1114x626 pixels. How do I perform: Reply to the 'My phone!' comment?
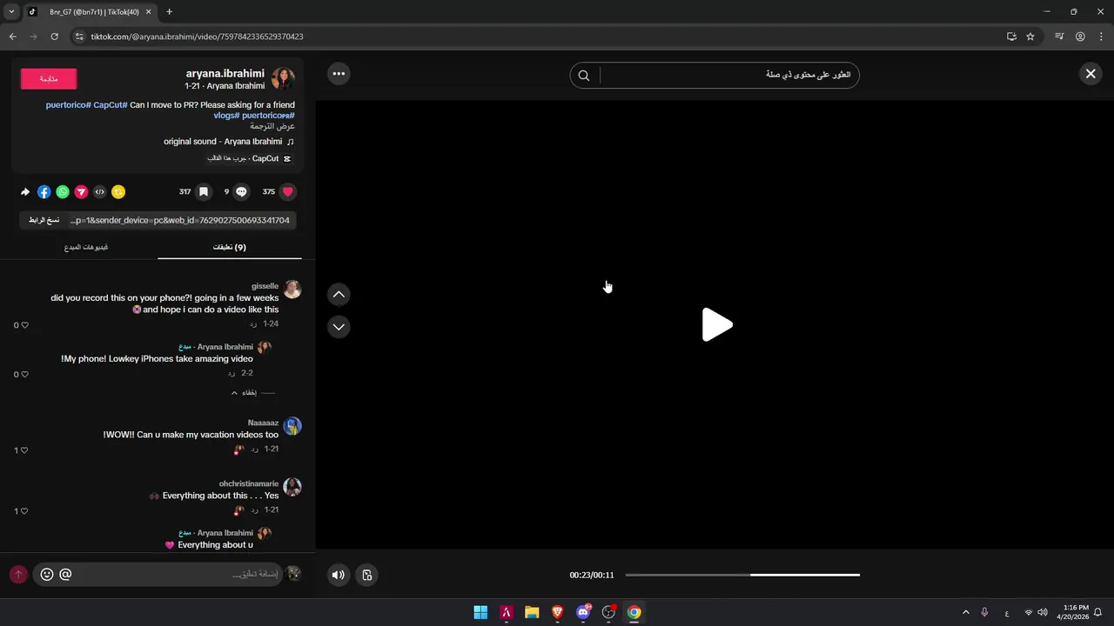[232, 373]
